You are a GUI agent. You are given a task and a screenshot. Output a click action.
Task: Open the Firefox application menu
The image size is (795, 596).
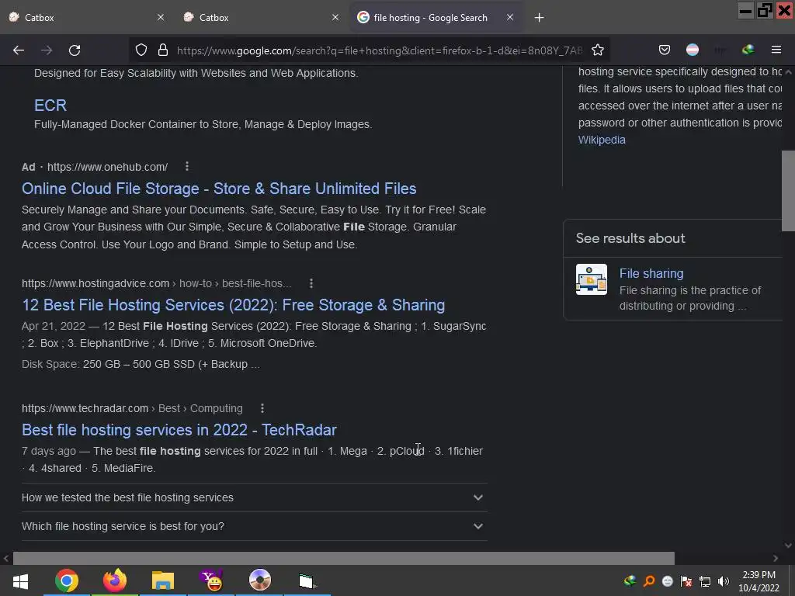coord(776,50)
